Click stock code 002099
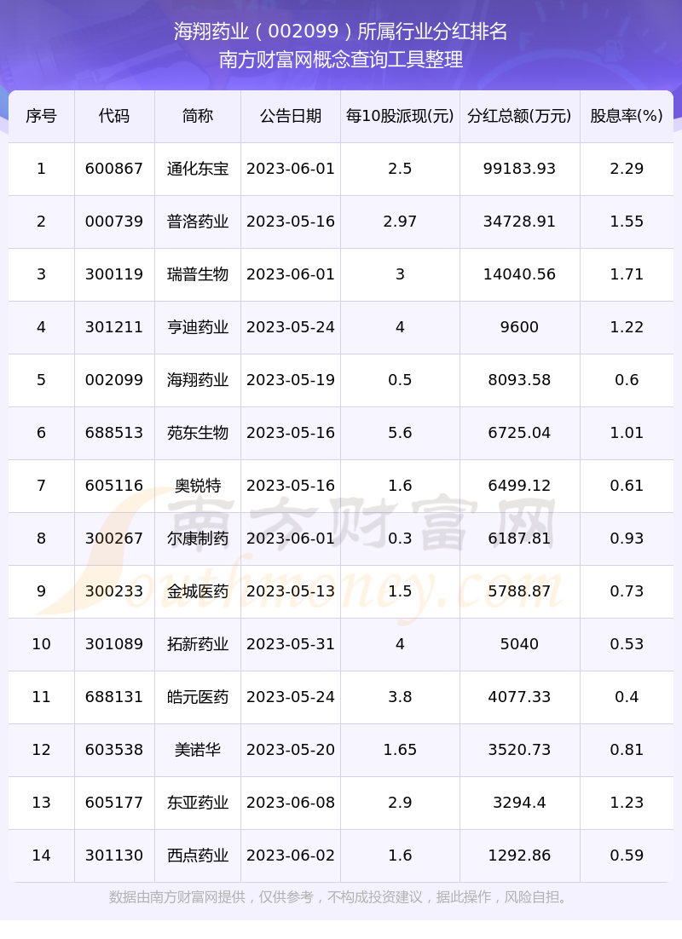 click(x=114, y=380)
